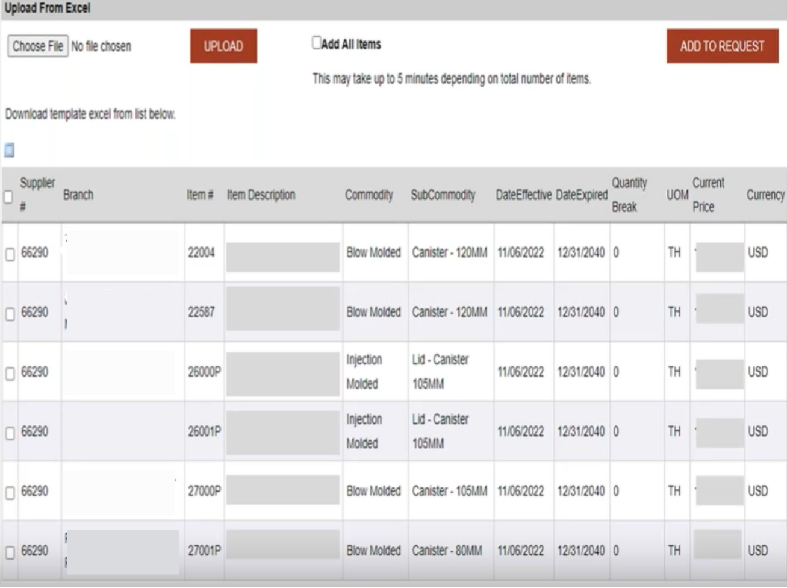The height and width of the screenshot is (588, 787).
Task: Click the Choose File button
Action: click(x=38, y=46)
